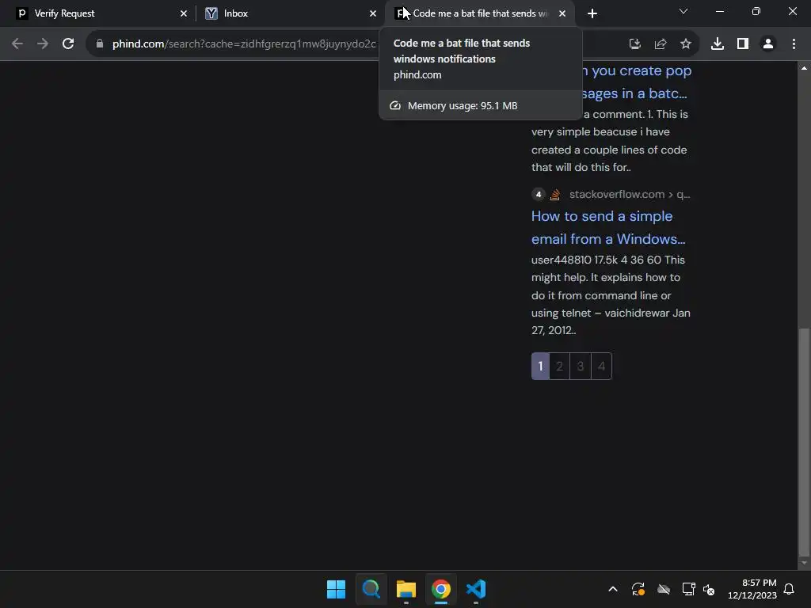The image size is (811, 608).
Task: Open the Chrome profile avatar
Action: tap(768, 44)
